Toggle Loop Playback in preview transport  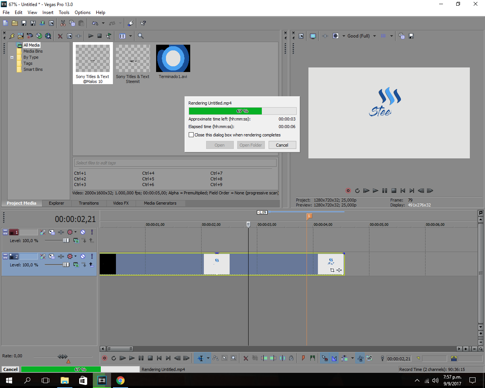click(357, 191)
